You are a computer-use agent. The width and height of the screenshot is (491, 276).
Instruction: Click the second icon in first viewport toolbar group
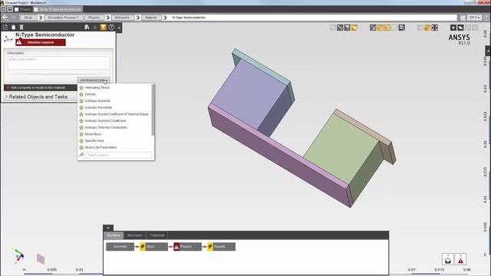point(340,28)
